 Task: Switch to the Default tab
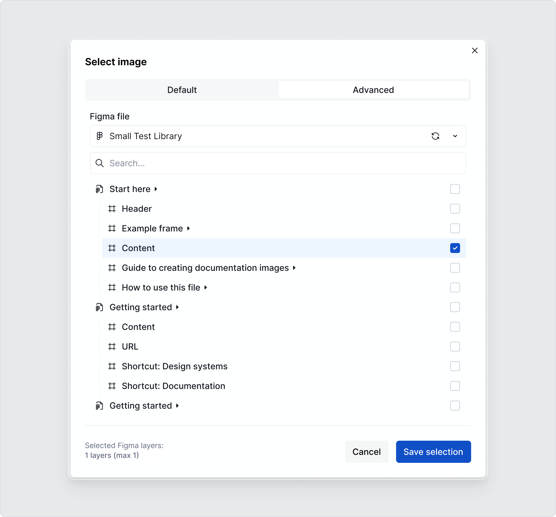[182, 90]
